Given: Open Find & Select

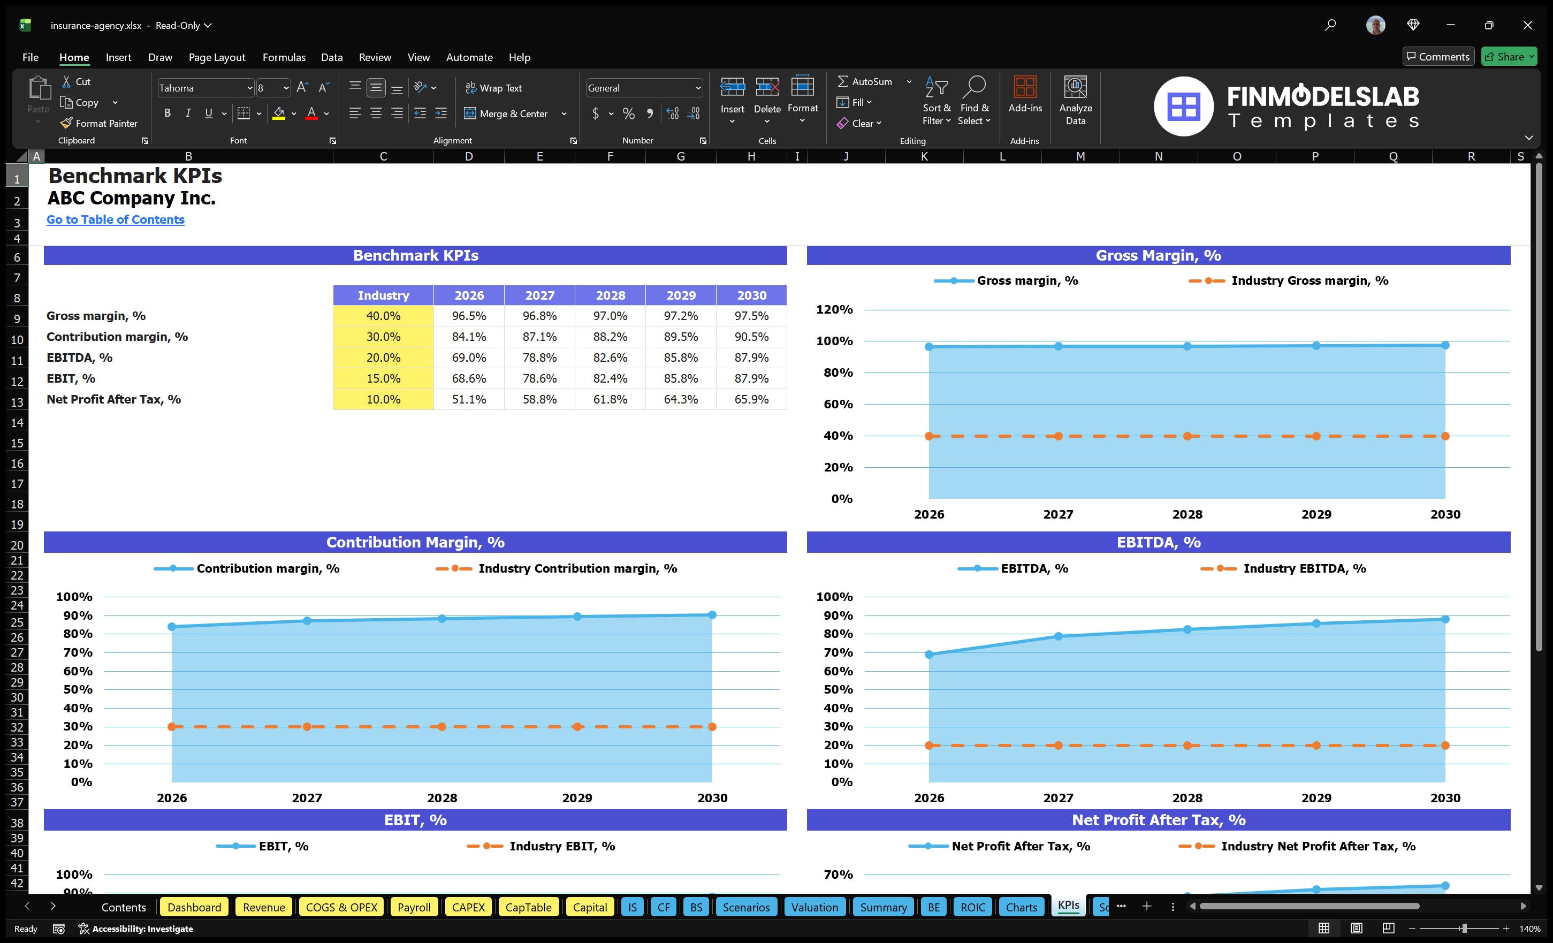Looking at the screenshot, I should 974,101.
